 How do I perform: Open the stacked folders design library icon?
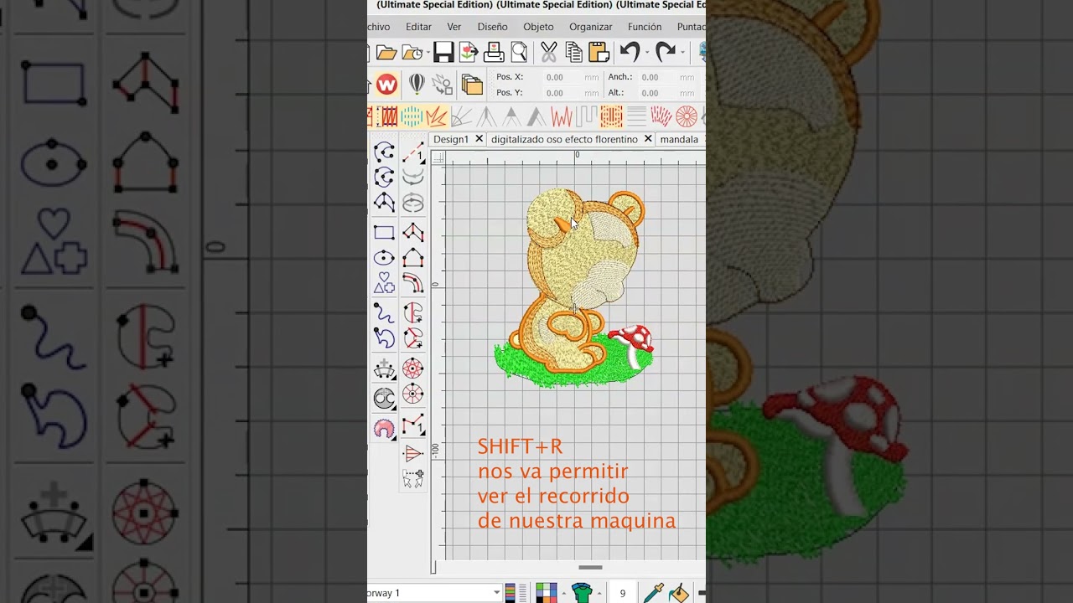472,85
